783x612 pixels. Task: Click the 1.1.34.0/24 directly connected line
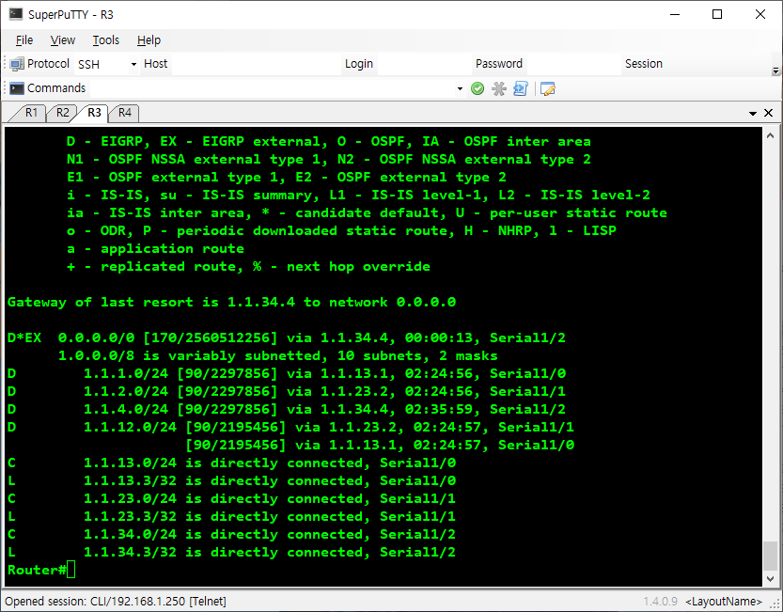231,534
